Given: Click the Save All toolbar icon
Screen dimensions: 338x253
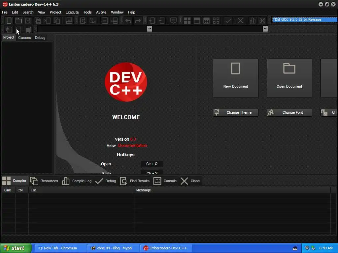Looking at the screenshot, I should [x=38, y=21].
